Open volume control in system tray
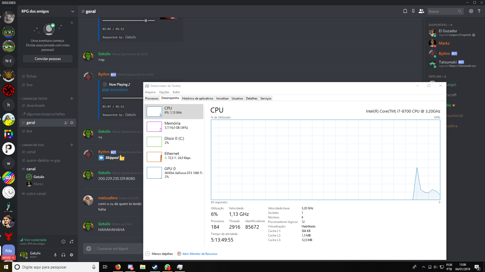The height and width of the screenshot is (272, 485). pyautogui.click(x=435, y=267)
